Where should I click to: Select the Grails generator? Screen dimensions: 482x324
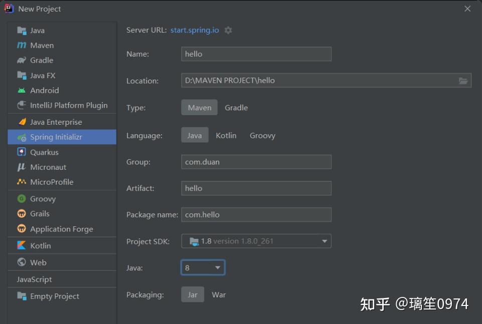coord(40,214)
